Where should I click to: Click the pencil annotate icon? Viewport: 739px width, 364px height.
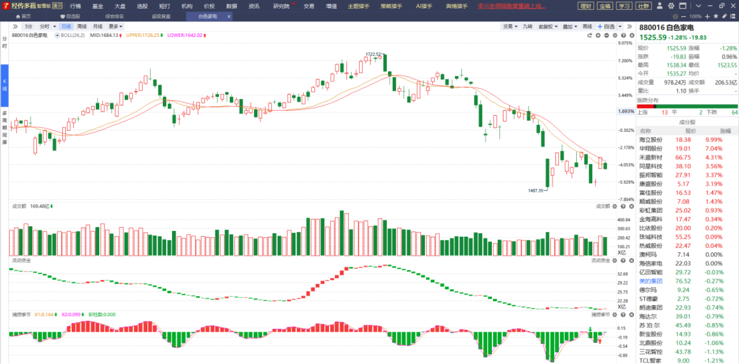(725, 16)
